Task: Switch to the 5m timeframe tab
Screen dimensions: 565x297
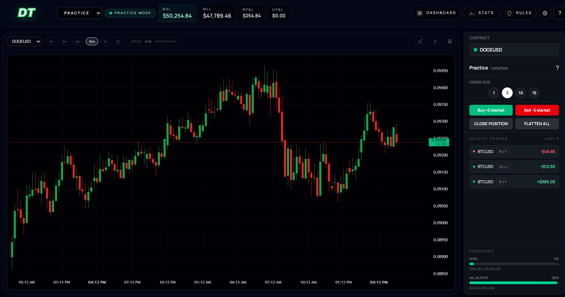Action: (x=78, y=41)
